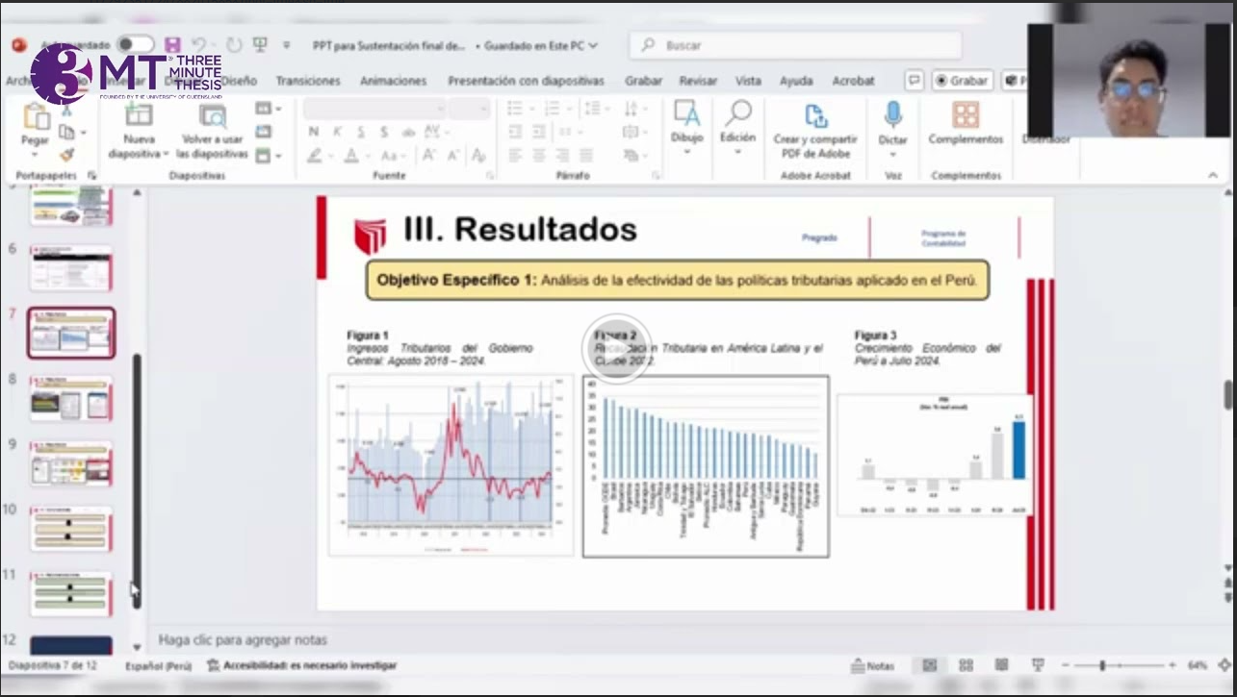Click the purple Save floppy-disk icon
1237x697 pixels.
click(x=172, y=45)
